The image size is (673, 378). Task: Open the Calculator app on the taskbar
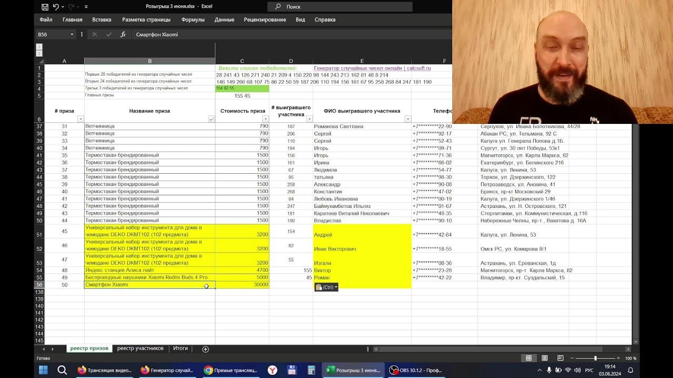[x=311, y=370]
